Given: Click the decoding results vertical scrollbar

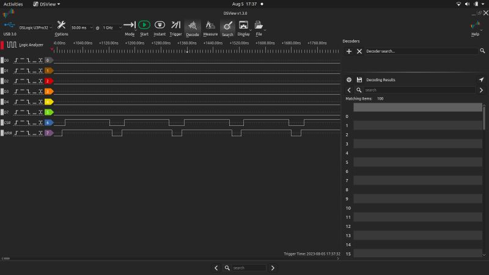Looking at the screenshot, I should (484, 118).
